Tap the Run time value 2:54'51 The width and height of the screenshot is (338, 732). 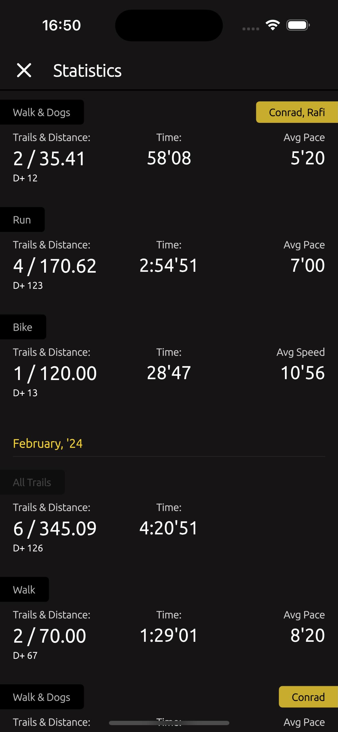(169, 265)
